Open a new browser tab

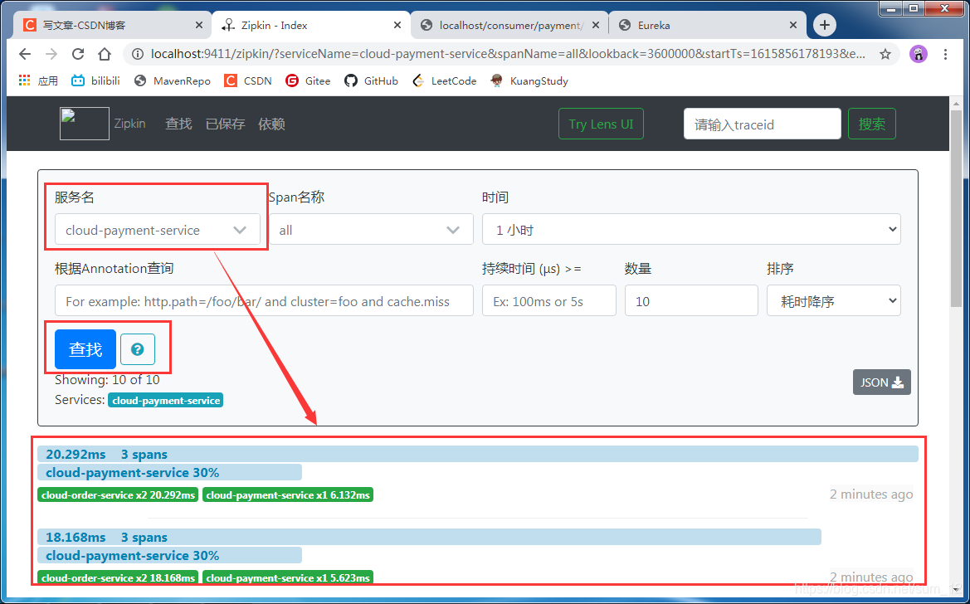click(824, 26)
